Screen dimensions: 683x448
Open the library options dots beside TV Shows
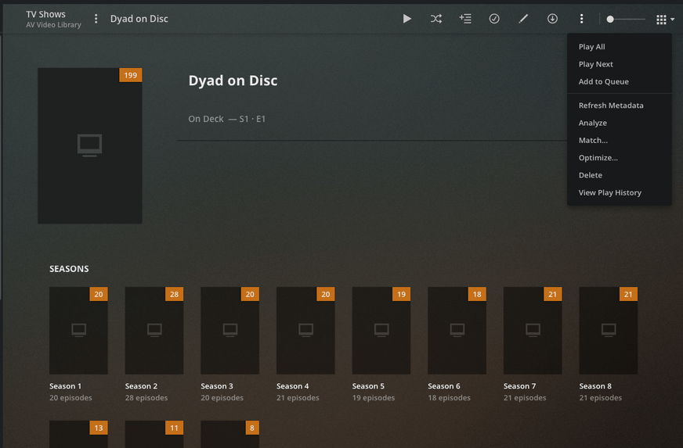click(x=96, y=19)
